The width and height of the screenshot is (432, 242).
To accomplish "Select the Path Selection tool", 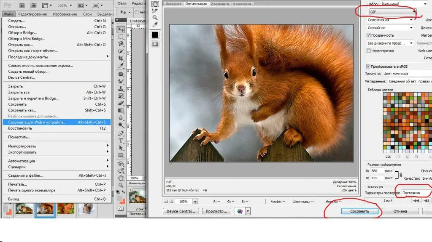I will click(121, 148).
